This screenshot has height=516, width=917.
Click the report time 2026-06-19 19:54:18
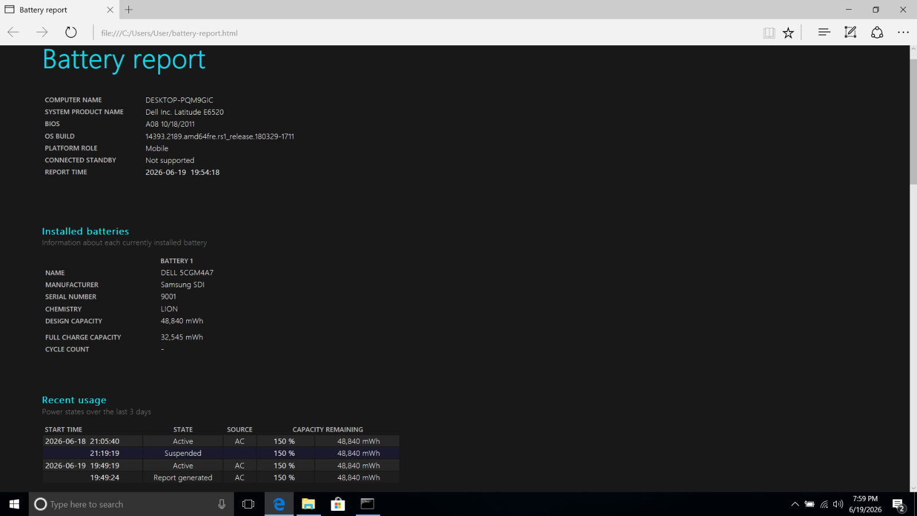[x=182, y=172]
